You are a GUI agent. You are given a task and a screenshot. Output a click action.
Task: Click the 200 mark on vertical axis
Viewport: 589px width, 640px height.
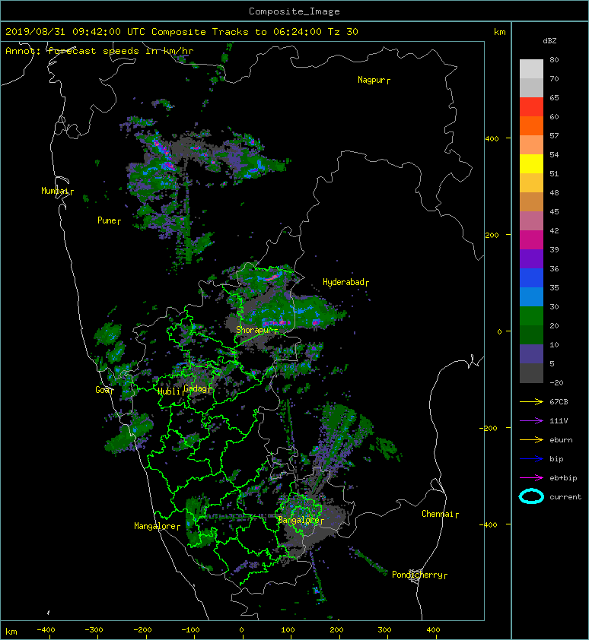pyautogui.click(x=492, y=236)
